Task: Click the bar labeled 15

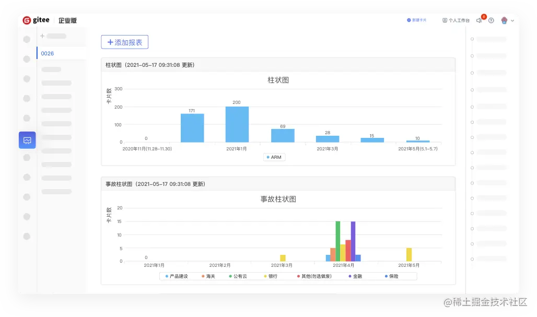Action: pos(372,140)
